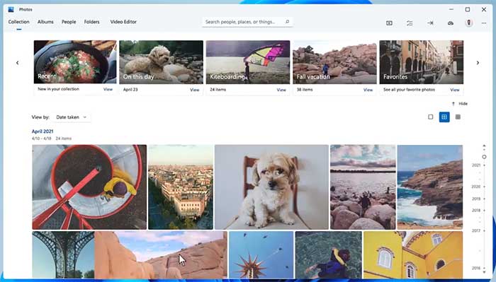
Task: Click the search people, places, things field
Action: (x=247, y=22)
